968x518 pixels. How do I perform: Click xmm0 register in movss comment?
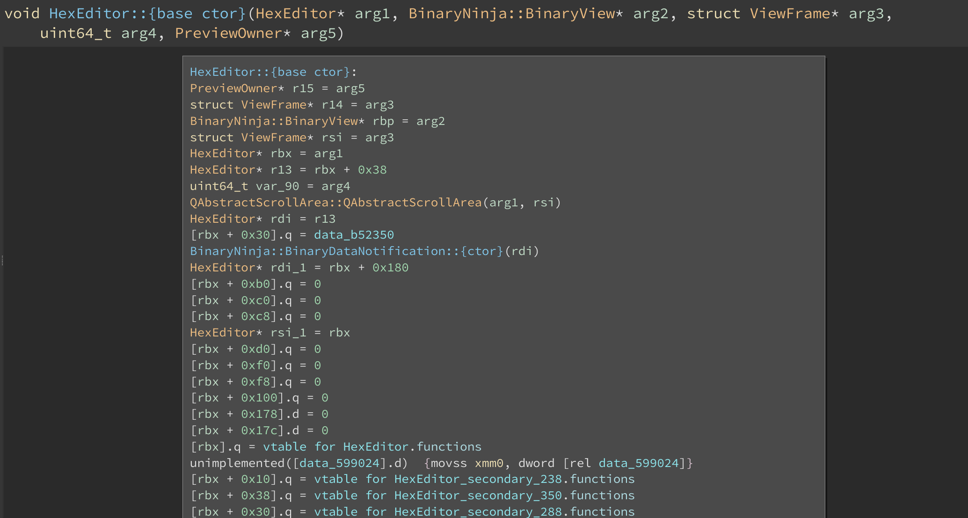(489, 463)
